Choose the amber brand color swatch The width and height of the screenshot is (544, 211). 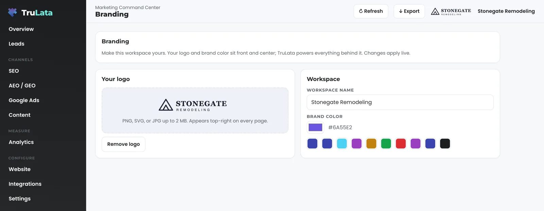(x=371, y=143)
